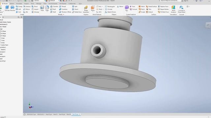
Task: Click the Sign In button
Action: pyautogui.click(x=185, y=1)
